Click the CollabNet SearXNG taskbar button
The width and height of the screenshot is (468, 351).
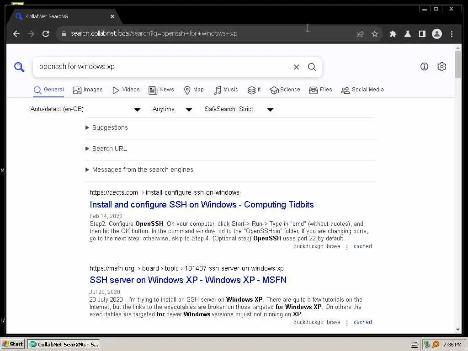pos(64,345)
